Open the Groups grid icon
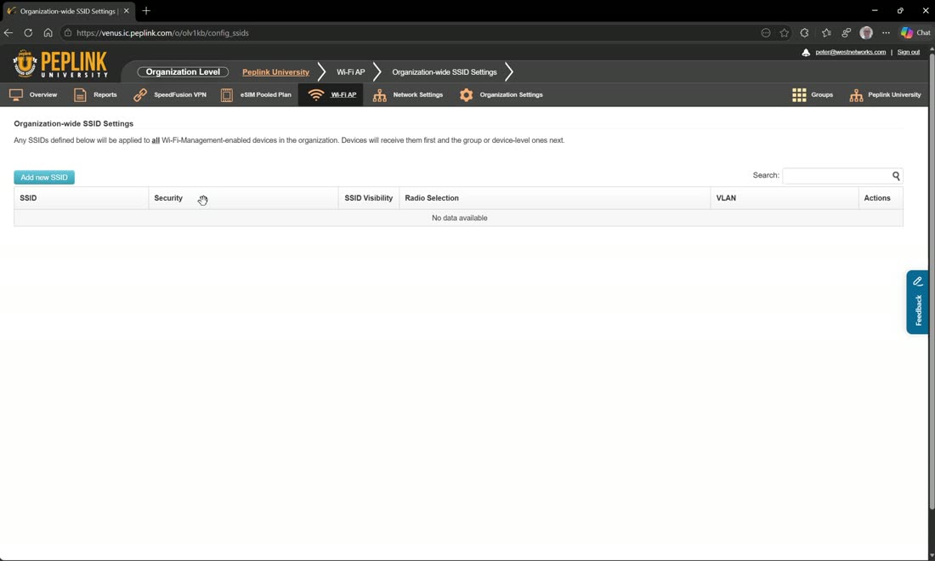Viewport: 935px width, 561px height. point(799,95)
